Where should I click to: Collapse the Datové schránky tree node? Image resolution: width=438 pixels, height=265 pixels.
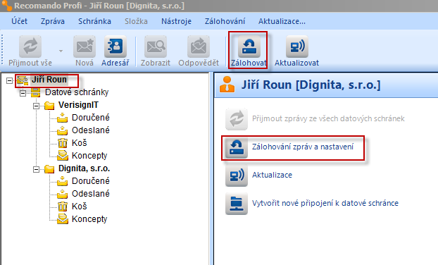[23, 93]
